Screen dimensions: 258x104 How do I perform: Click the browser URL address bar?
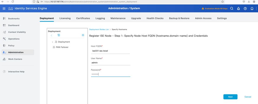tap(128, 2)
